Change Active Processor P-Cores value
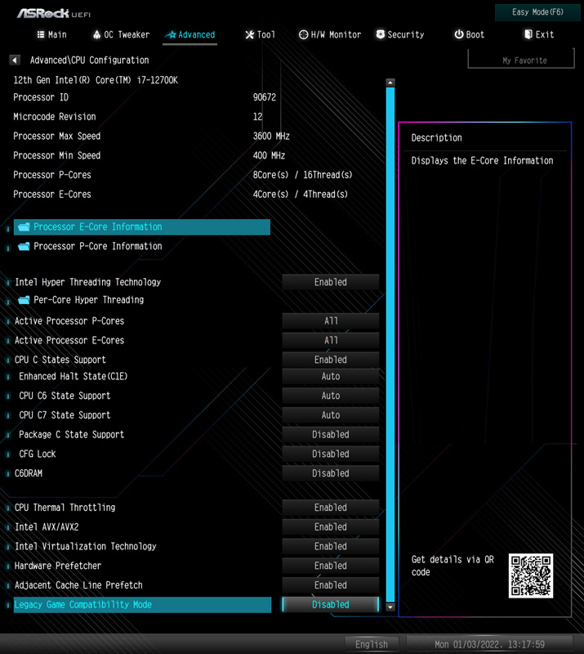This screenshot has width=584, height=654. [x=331, y=321]
